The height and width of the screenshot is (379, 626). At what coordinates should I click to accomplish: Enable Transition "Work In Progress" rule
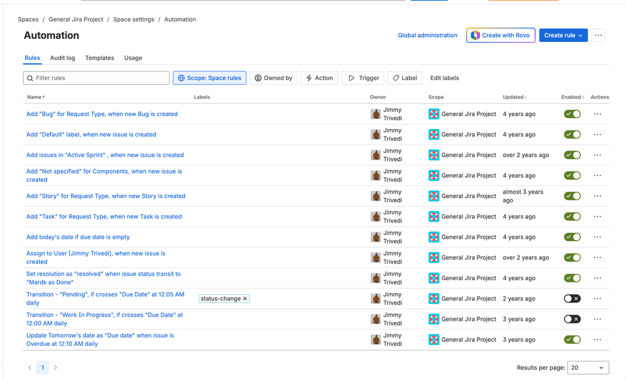[x=572, y=319]
